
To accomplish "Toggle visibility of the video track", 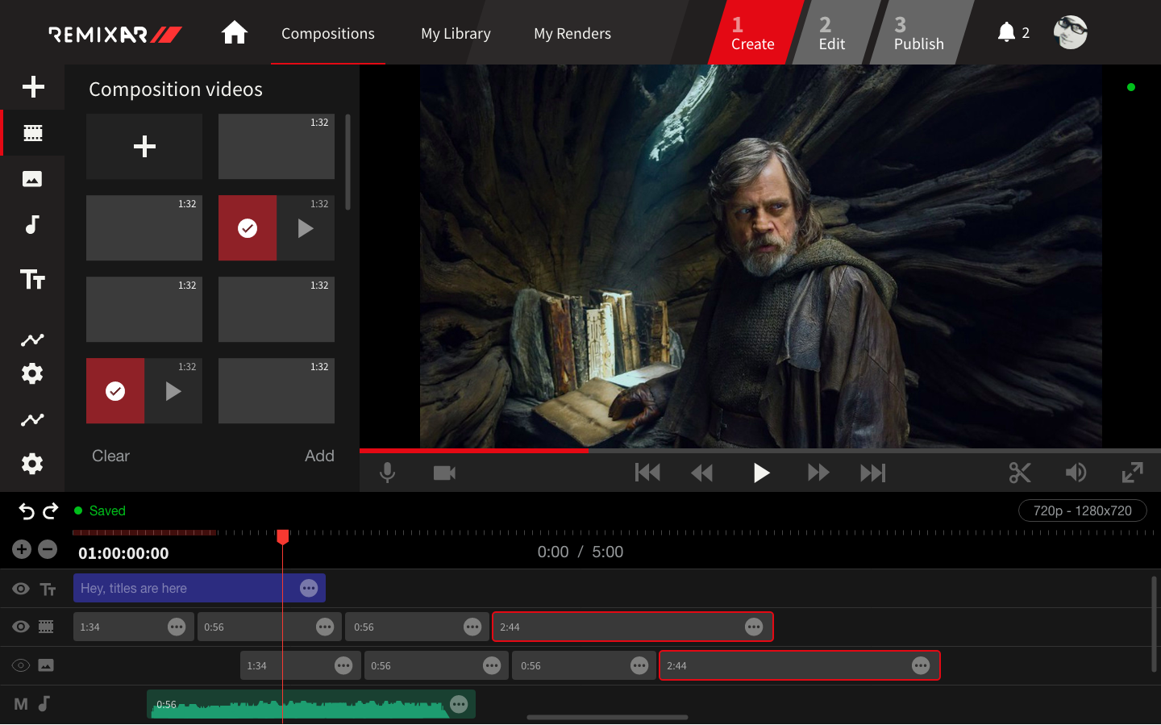I will coord(21,627).
